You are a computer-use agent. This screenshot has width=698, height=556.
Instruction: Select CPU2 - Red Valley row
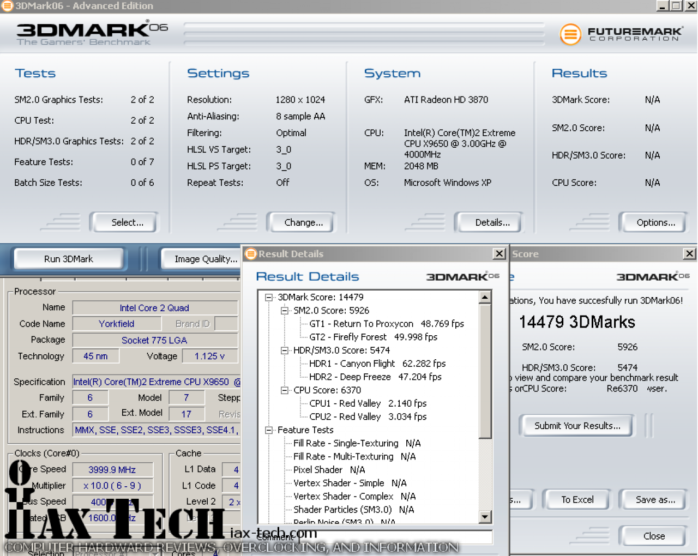[x=368, y=416]
